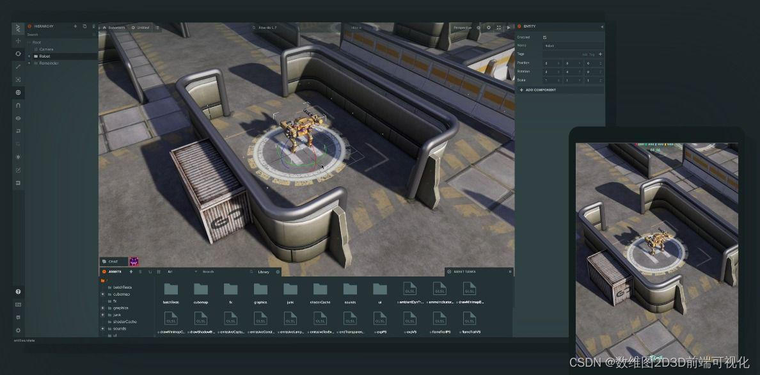The image size is (760, 375).
Task: Open the scene list icon in viewport toolbar
Action: (157, 28)
